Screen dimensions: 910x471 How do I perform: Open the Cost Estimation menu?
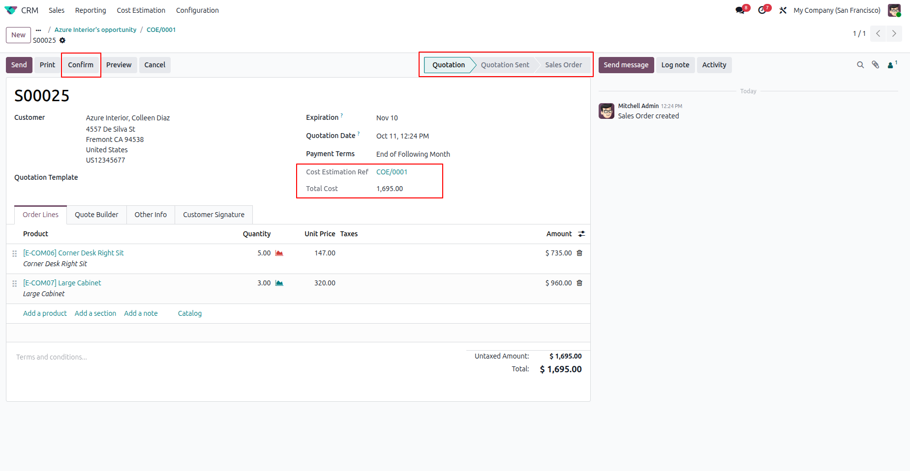tap(141, 10)
